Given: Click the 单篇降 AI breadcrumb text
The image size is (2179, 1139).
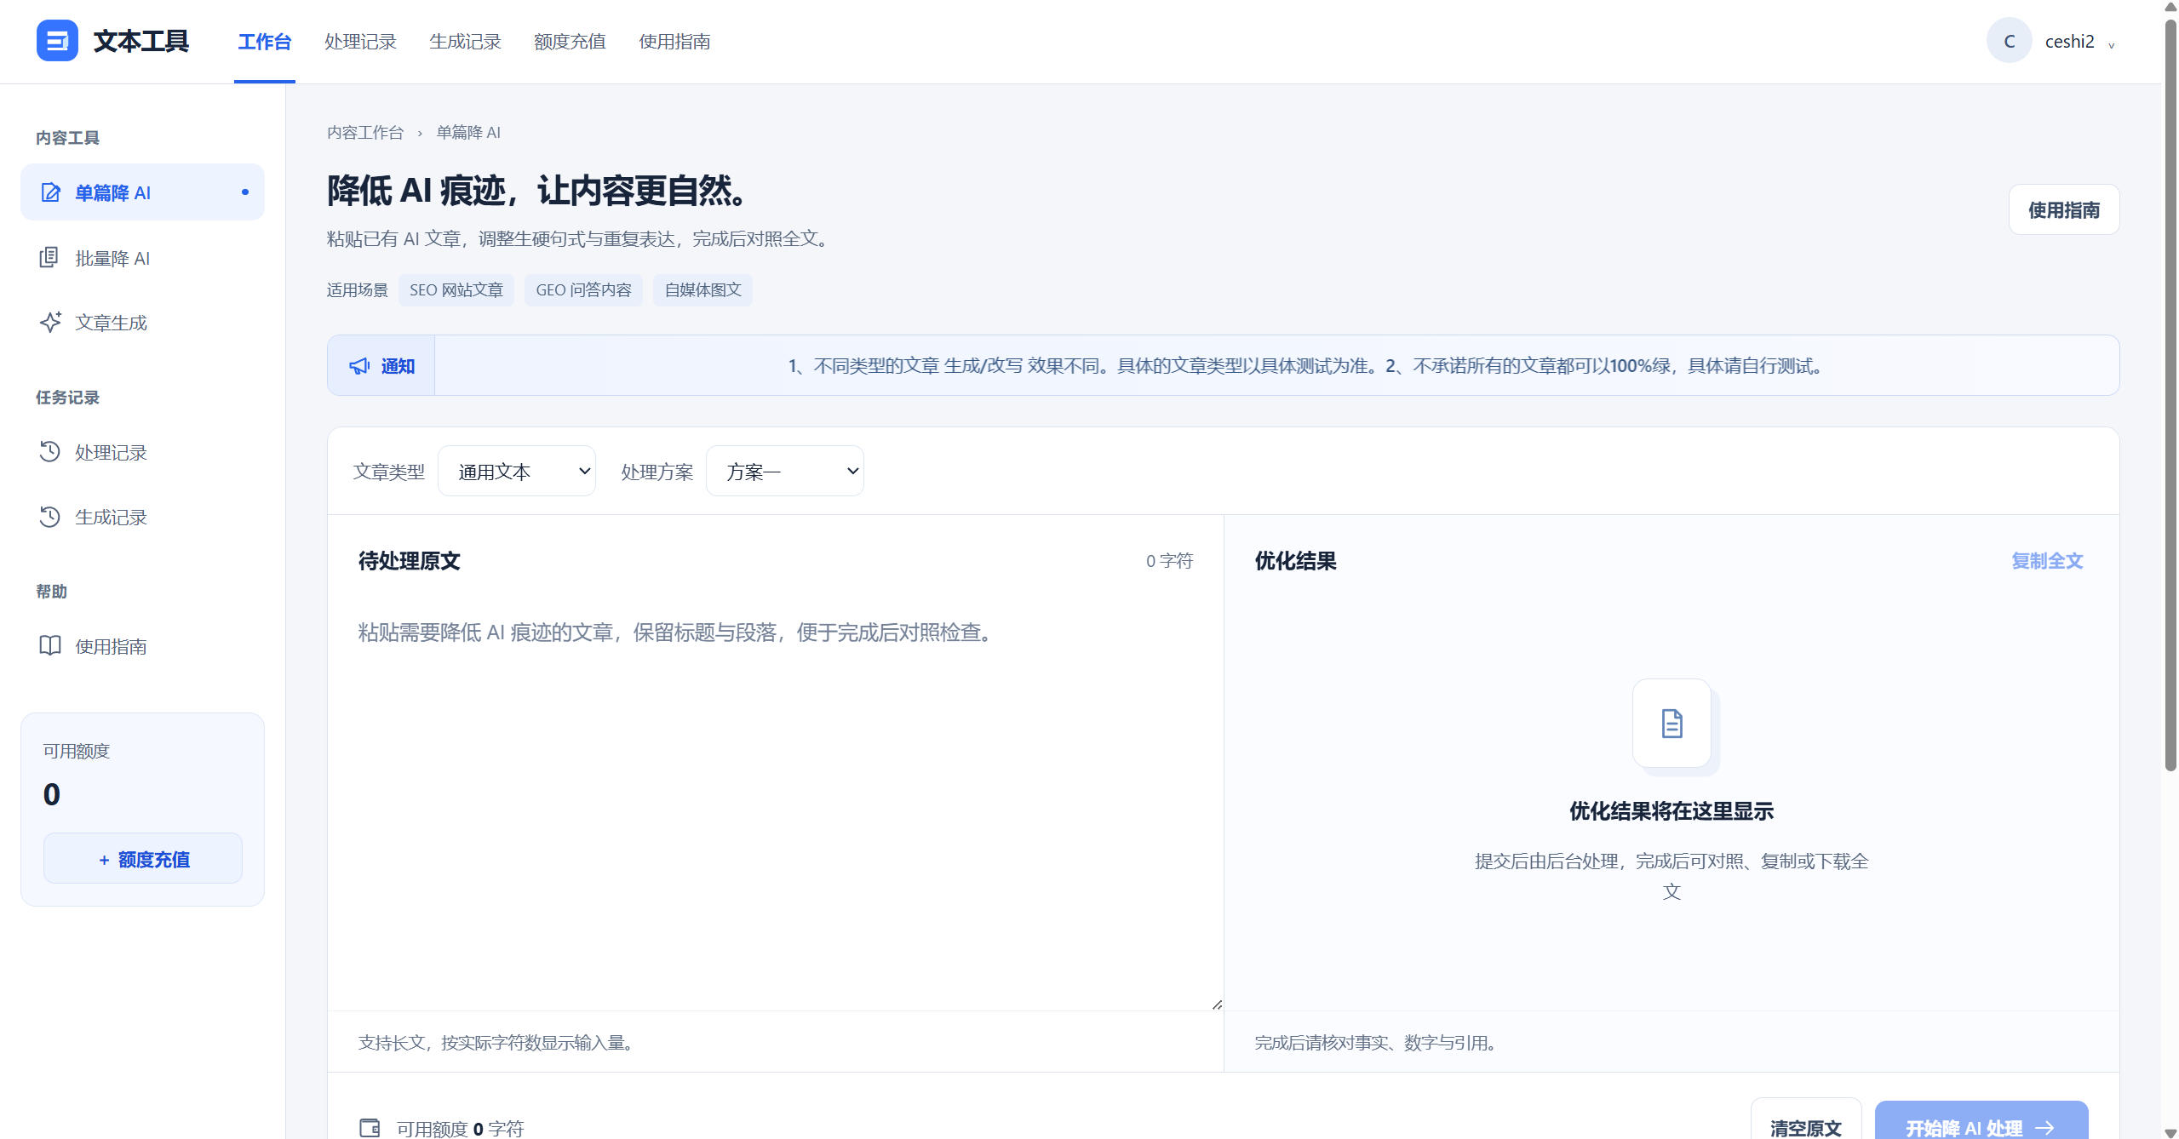Looking at the screenshot, I should click(468, 133).
